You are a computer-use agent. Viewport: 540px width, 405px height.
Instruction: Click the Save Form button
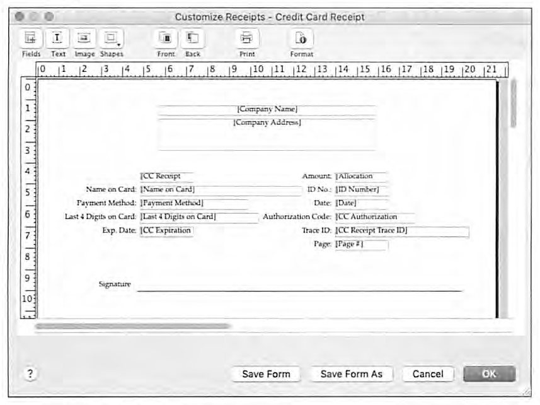point(266,374)
